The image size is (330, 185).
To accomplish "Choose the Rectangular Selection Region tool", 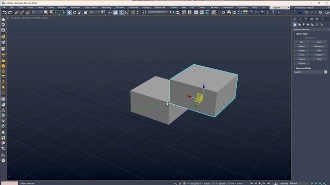I will (57, 12).
